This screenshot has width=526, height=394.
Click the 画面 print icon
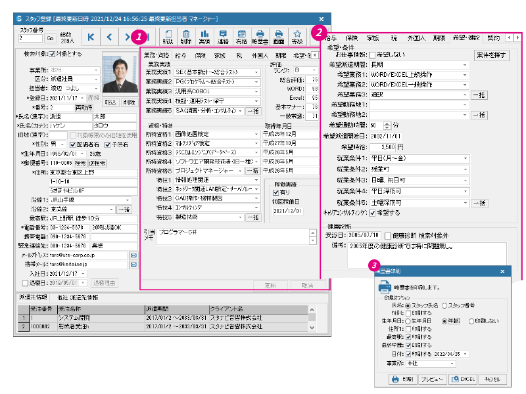point(278,37)
